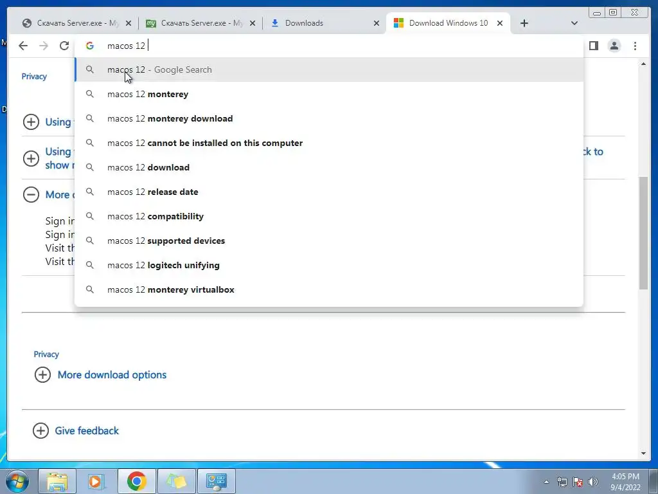
Task: Switch to the first Скачать Server.exe tab
Action: (76, 23)
